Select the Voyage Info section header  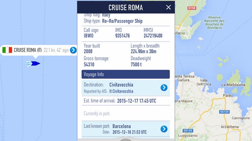pyautogui.click(x=126, y=74)
